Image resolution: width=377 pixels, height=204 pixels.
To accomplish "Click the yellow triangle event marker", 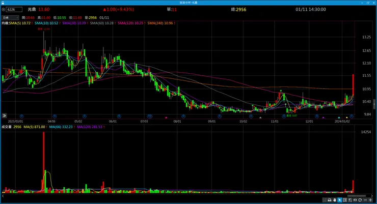I will 347,118.
